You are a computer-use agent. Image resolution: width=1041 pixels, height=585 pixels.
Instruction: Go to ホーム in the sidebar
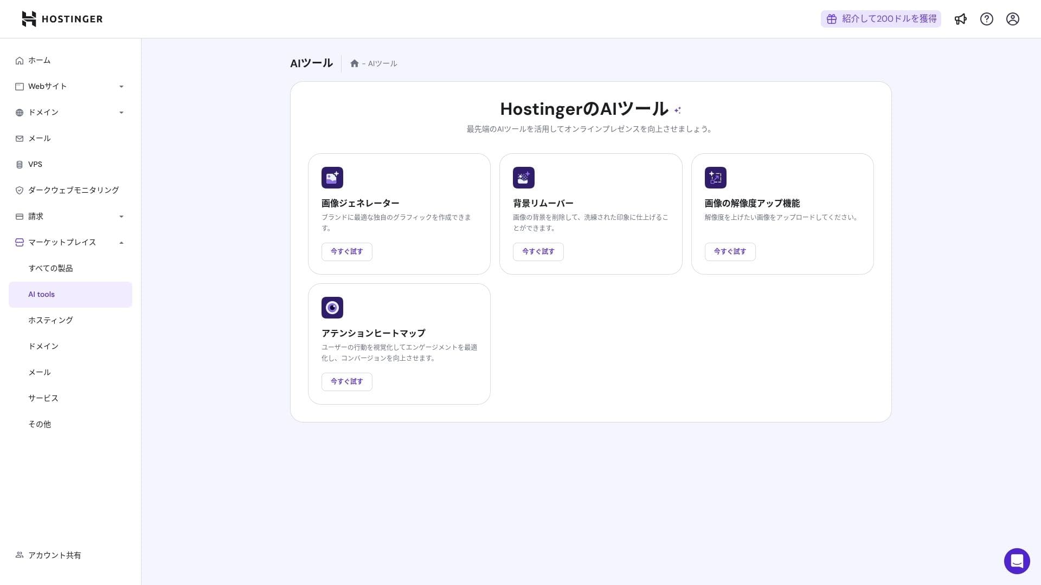(70, 61)
